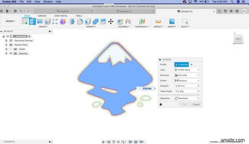The height and width of the screenshot is (144, 249).
Task: Pick the purple Create Form tool
Action: click(x=63, y=21)
